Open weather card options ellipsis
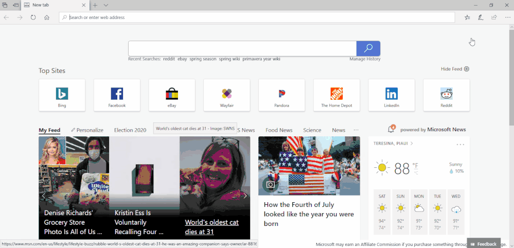Viewport: 514px width, 248px height. click(460, 145)
